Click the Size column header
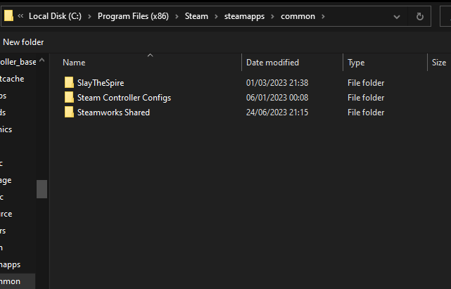451x289 pixels. (438, 63)
